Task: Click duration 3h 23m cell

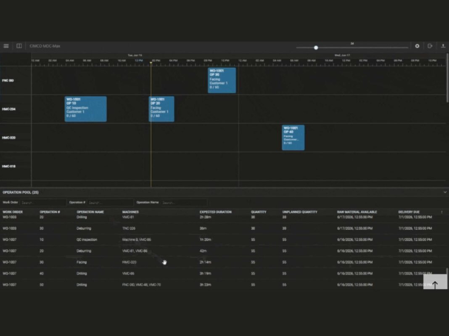Action: coord(205,284)
